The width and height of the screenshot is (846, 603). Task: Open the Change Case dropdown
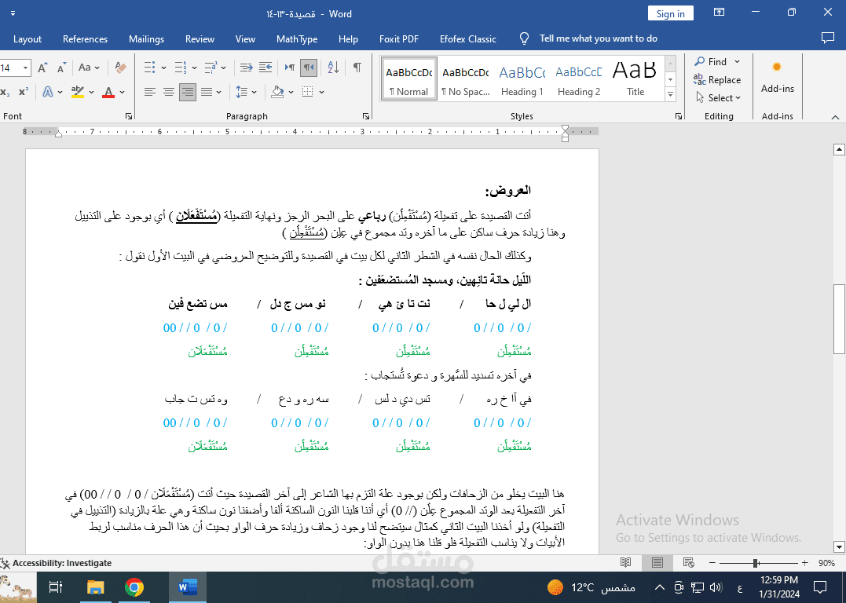click(89, 68)
